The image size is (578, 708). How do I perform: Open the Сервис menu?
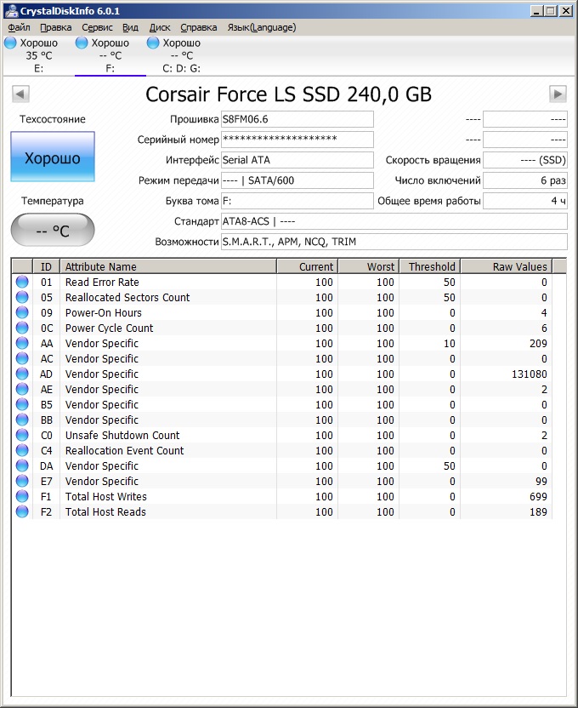point(97,27)
